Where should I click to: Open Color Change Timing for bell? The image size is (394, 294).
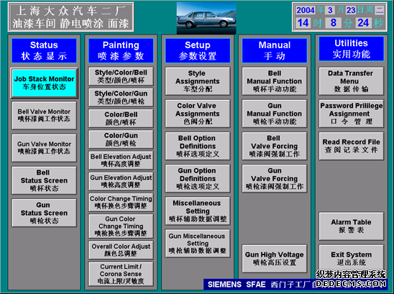coord(121,202)
